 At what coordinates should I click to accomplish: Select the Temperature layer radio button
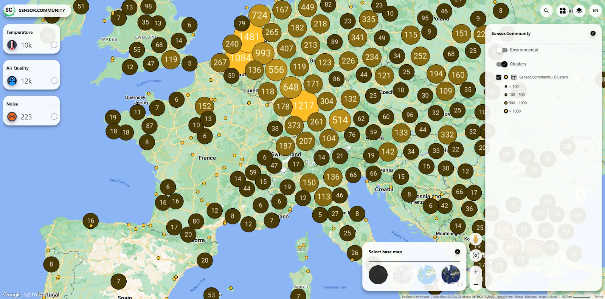(54, 45)
